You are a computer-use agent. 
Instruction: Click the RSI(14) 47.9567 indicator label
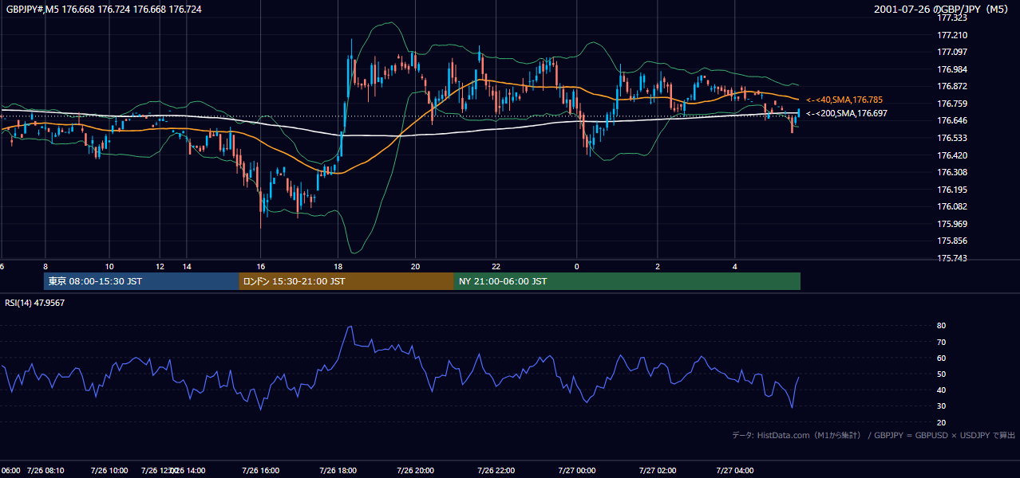coord(35,303)
